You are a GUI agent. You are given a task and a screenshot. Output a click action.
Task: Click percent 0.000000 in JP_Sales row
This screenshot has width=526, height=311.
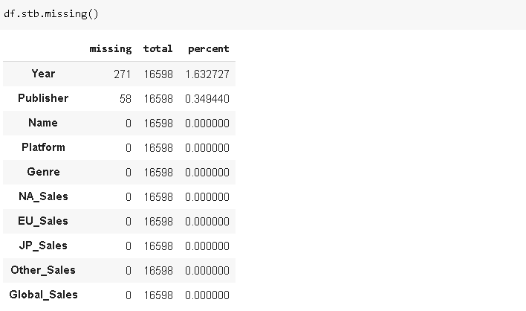pyautogui.click(x=207, y=246)
